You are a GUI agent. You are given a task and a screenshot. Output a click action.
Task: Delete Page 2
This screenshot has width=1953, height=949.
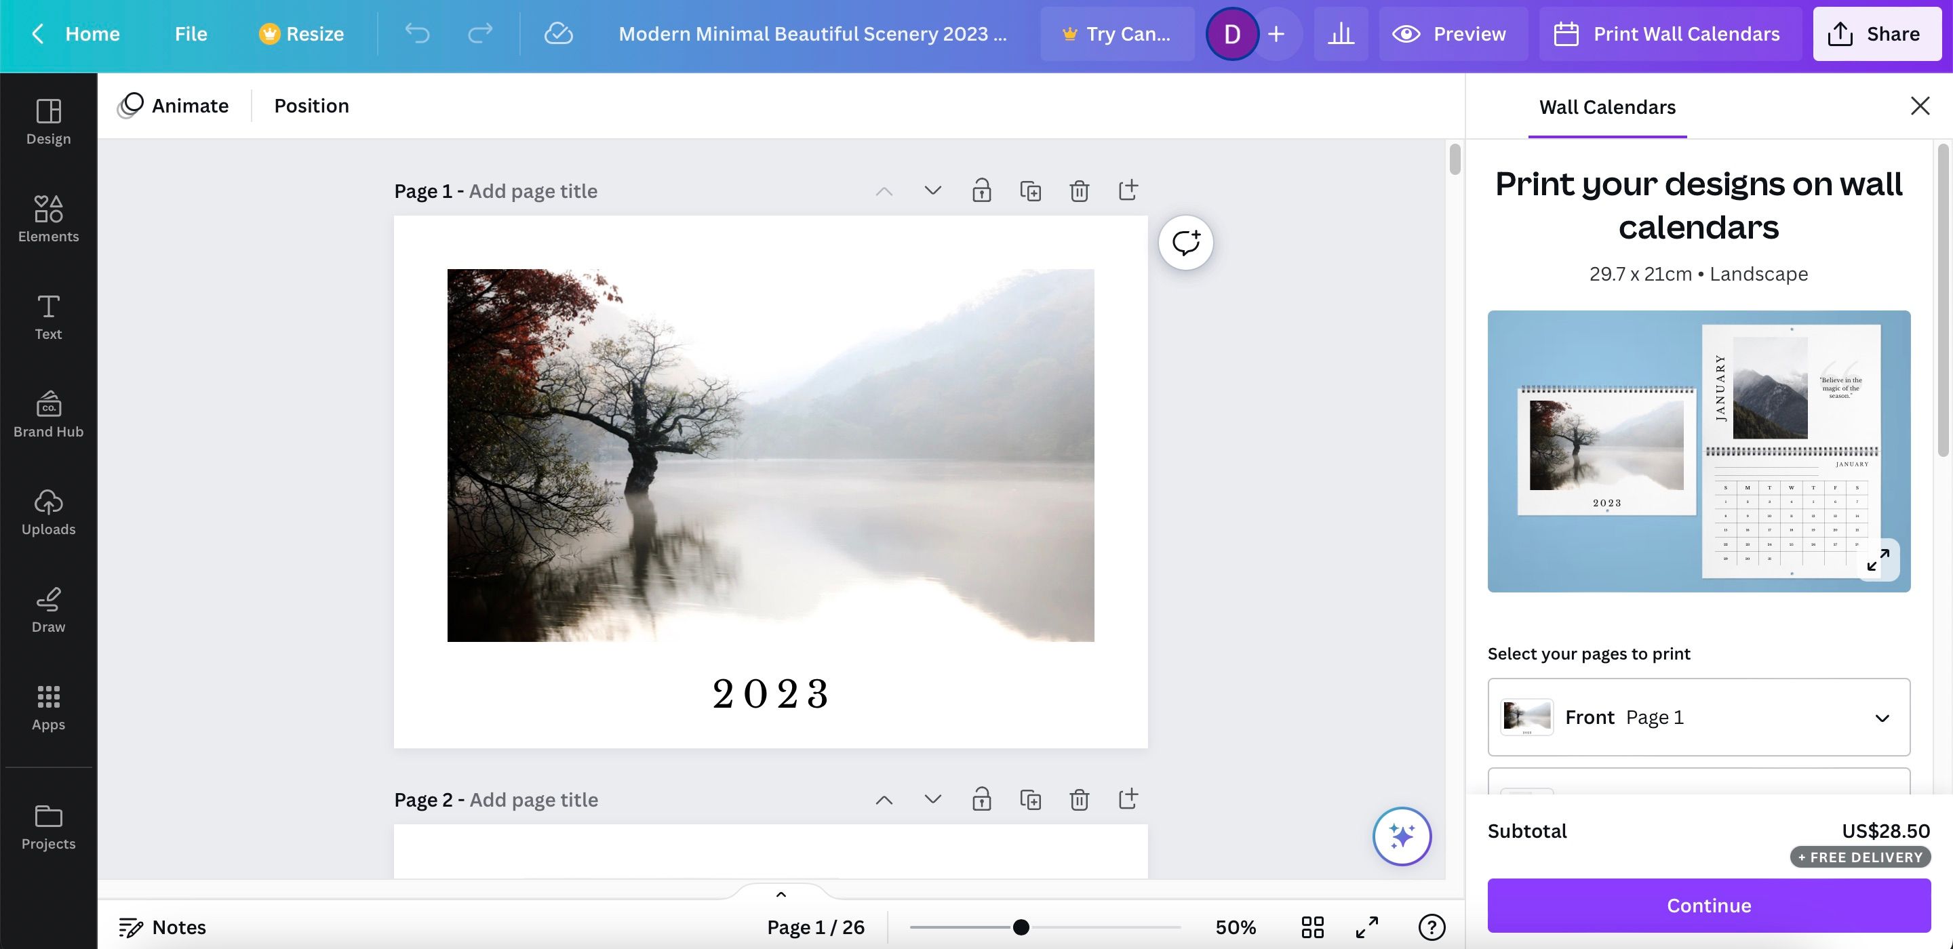click(x=1079, y=799)
